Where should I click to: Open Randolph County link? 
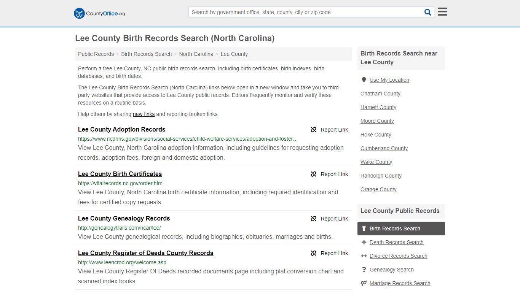(x=381, y=176)
